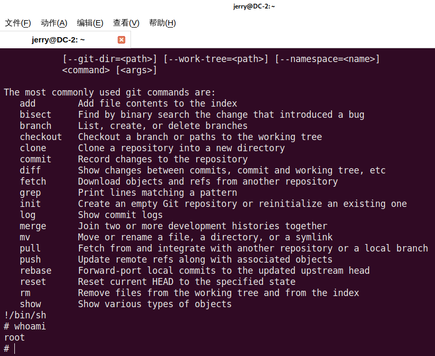Click the fetch command name

33,181
